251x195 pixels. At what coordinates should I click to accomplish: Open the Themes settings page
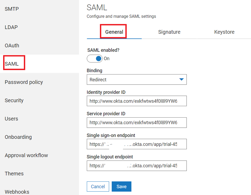14,174
